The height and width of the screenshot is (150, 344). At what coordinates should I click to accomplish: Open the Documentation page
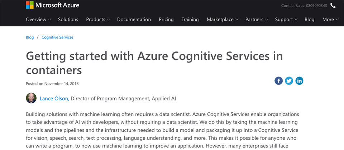pos(134,19)
